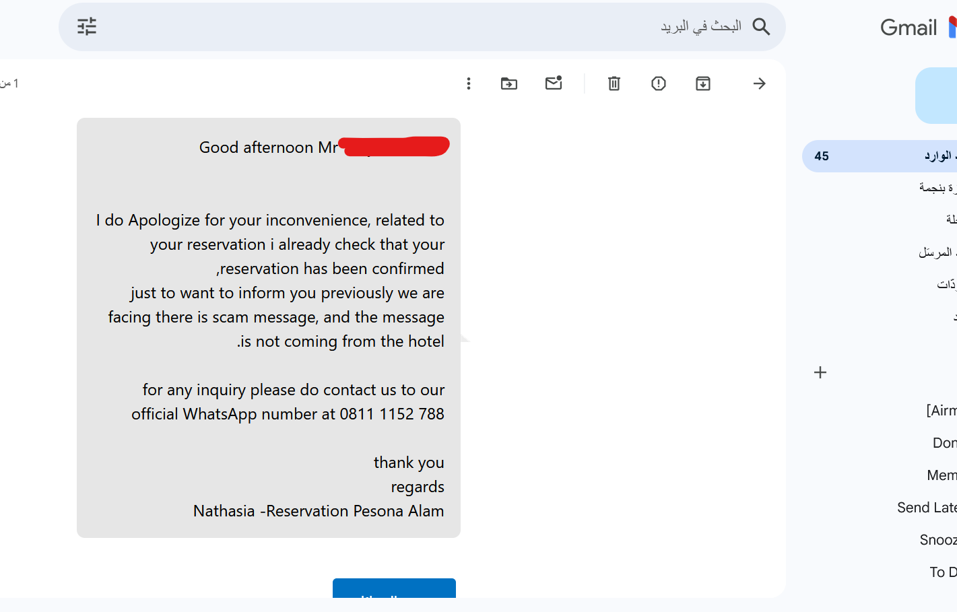Open the Send Later label
The height and width of the screenshot is (612, 957).
(927, 508)
